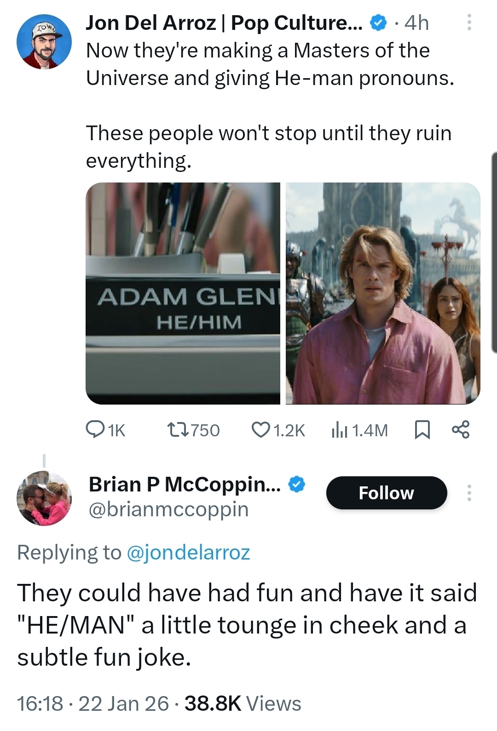This screenshot has height=731, width=497.
Task: Open the He-Man movie still image
Action: tap(383, 293)
